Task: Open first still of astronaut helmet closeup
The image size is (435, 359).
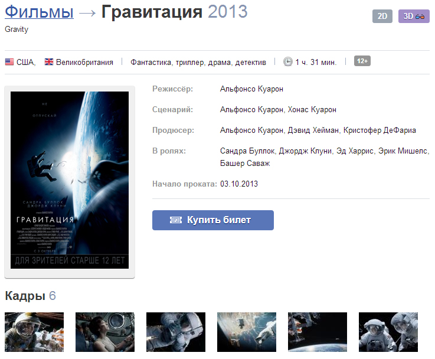Action: [x=34, y=332]
